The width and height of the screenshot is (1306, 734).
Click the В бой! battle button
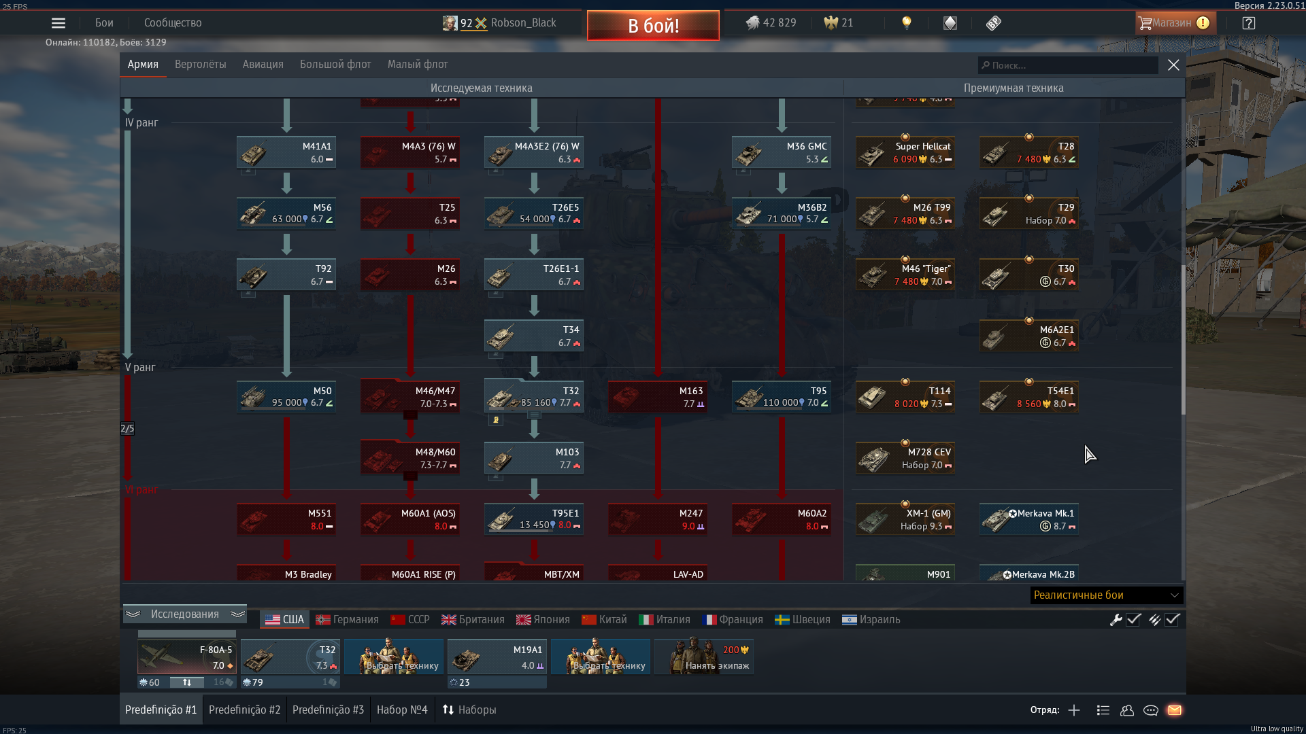(x=653, y=26)
